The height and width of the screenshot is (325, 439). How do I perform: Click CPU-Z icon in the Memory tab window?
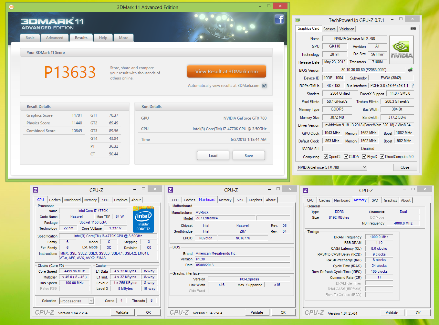pyautogui.click(x=306, y=190)
